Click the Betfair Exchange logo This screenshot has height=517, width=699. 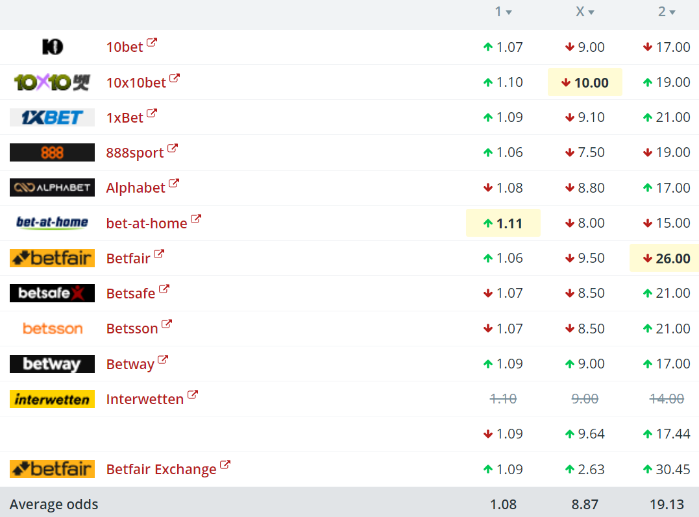52,469
